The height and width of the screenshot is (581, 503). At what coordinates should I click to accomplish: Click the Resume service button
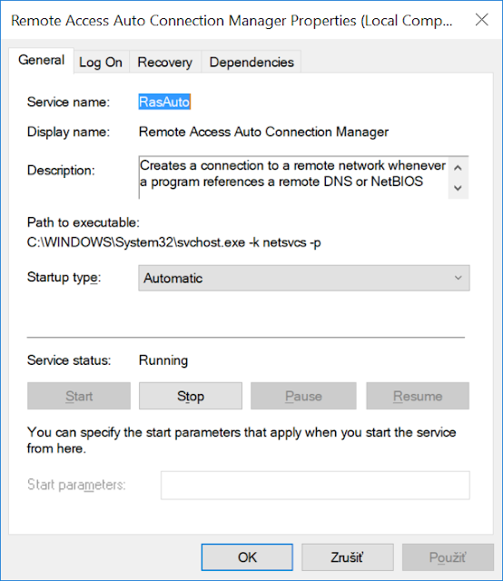[x=418, y=396]
